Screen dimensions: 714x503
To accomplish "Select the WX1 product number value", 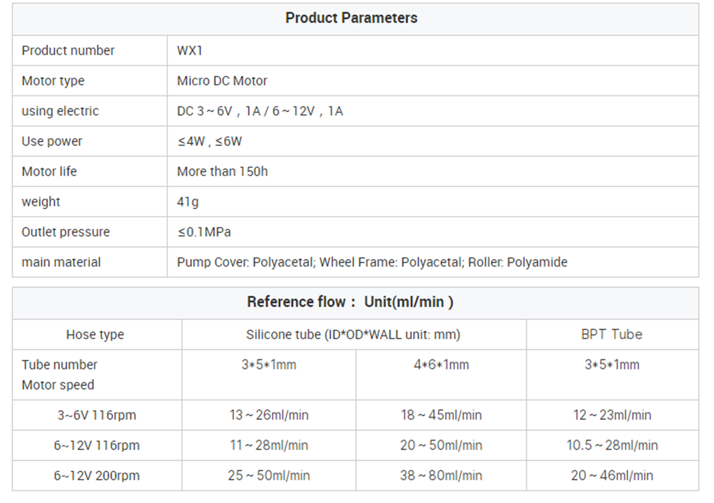I will point(189,50).
